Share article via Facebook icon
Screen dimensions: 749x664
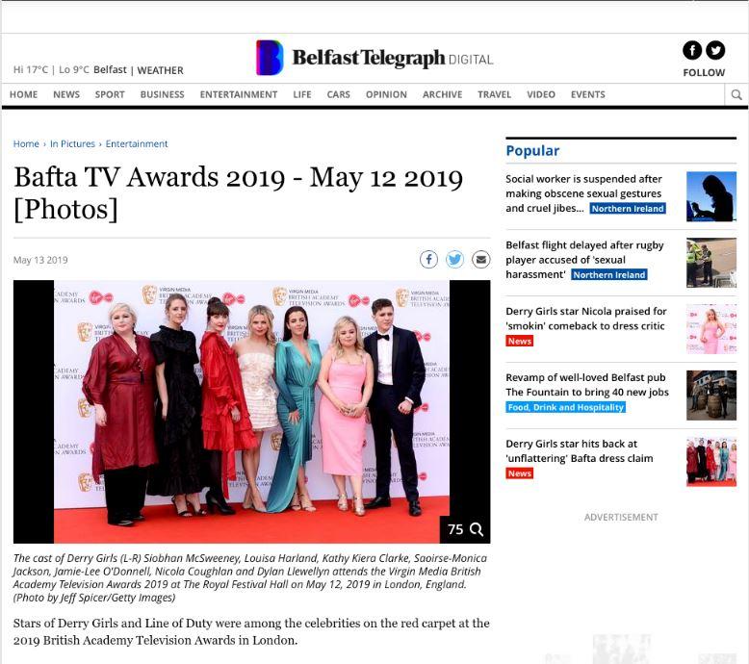(429, 260)
